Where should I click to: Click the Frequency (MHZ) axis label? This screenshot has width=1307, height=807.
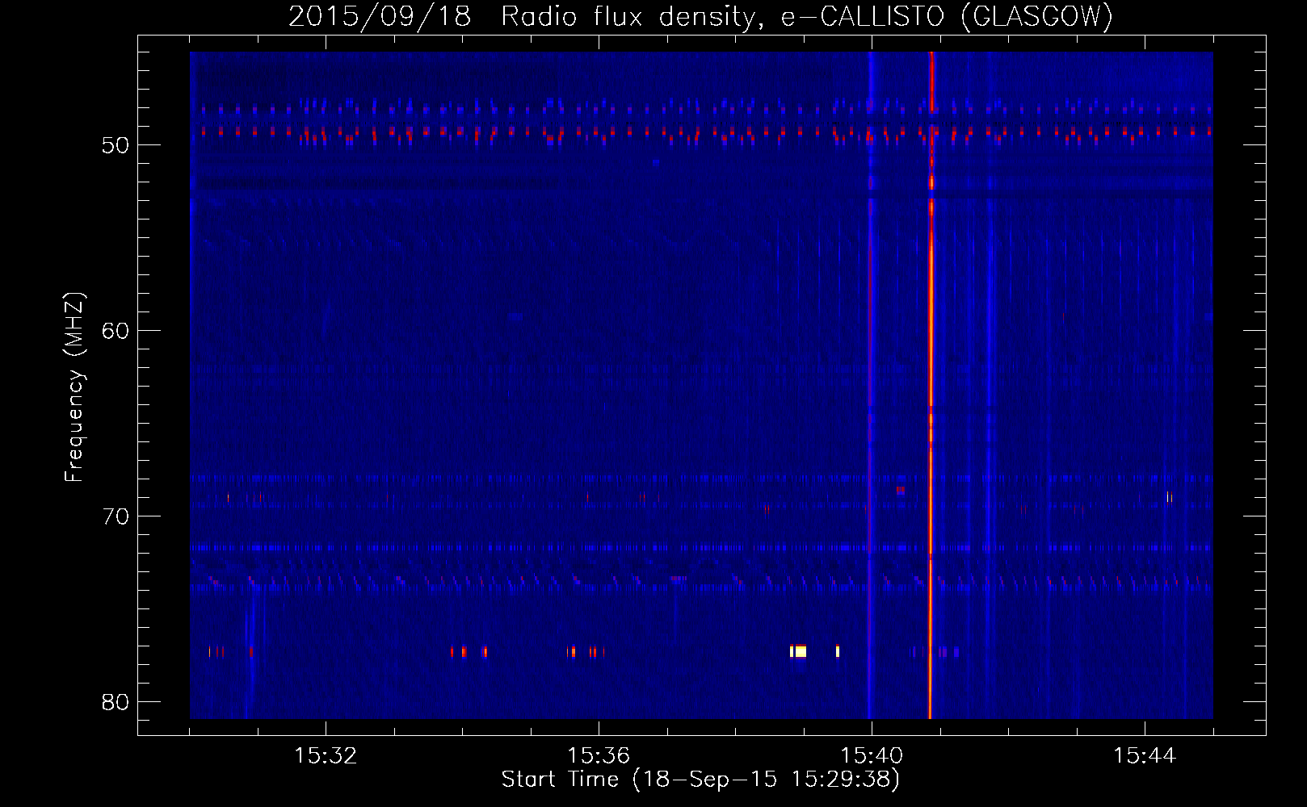tap(74, 387)
